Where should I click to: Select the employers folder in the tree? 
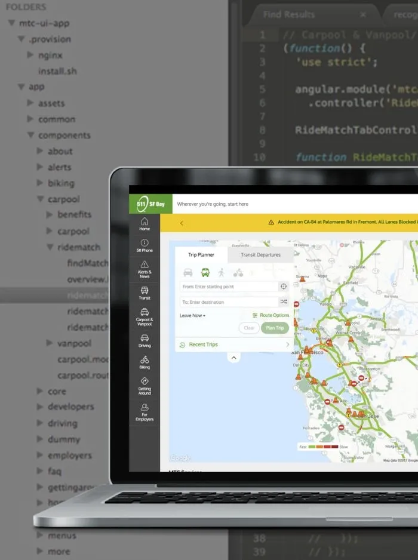tap(70, 456)
